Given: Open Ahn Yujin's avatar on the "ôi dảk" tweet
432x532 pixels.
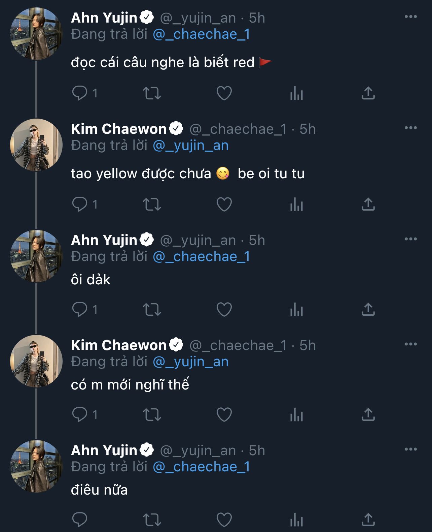Looking at the screenshot, I should point(36,256).
